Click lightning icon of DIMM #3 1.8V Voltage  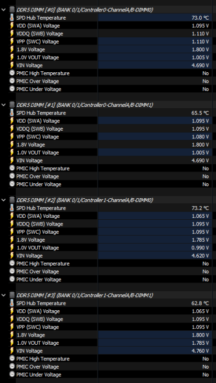tap(12, 335)
